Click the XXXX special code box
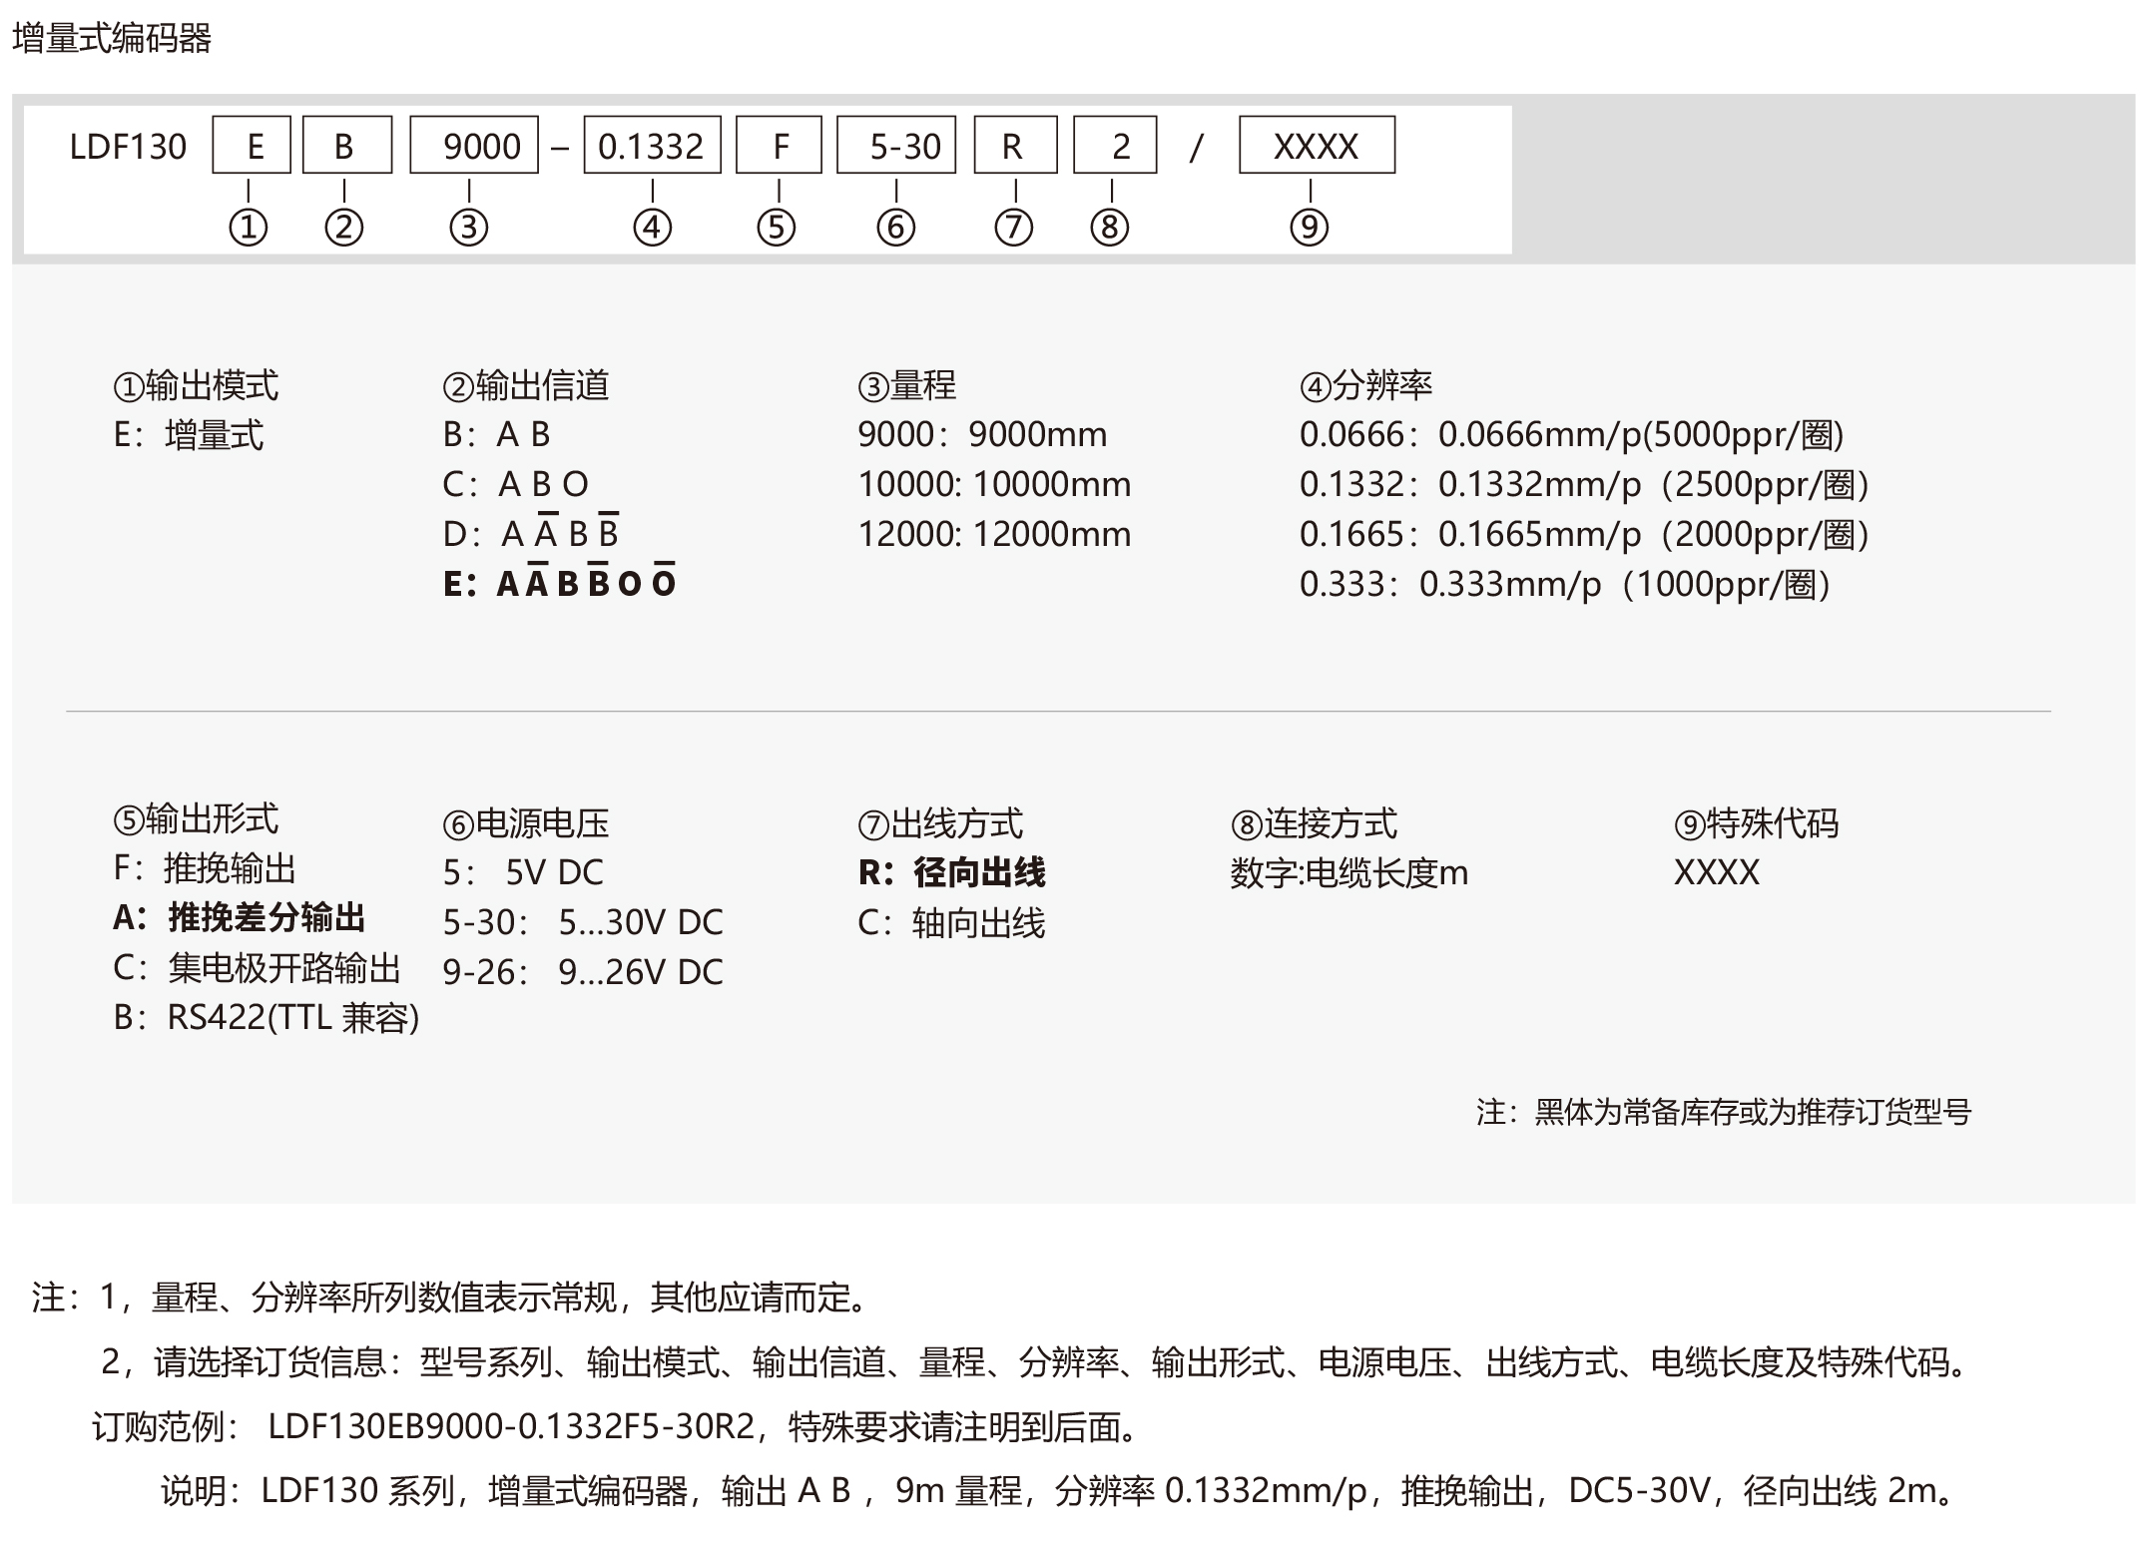The height and width of the screenshot is (1561, 2144). pyautogui.click(x=1317, y=146)
